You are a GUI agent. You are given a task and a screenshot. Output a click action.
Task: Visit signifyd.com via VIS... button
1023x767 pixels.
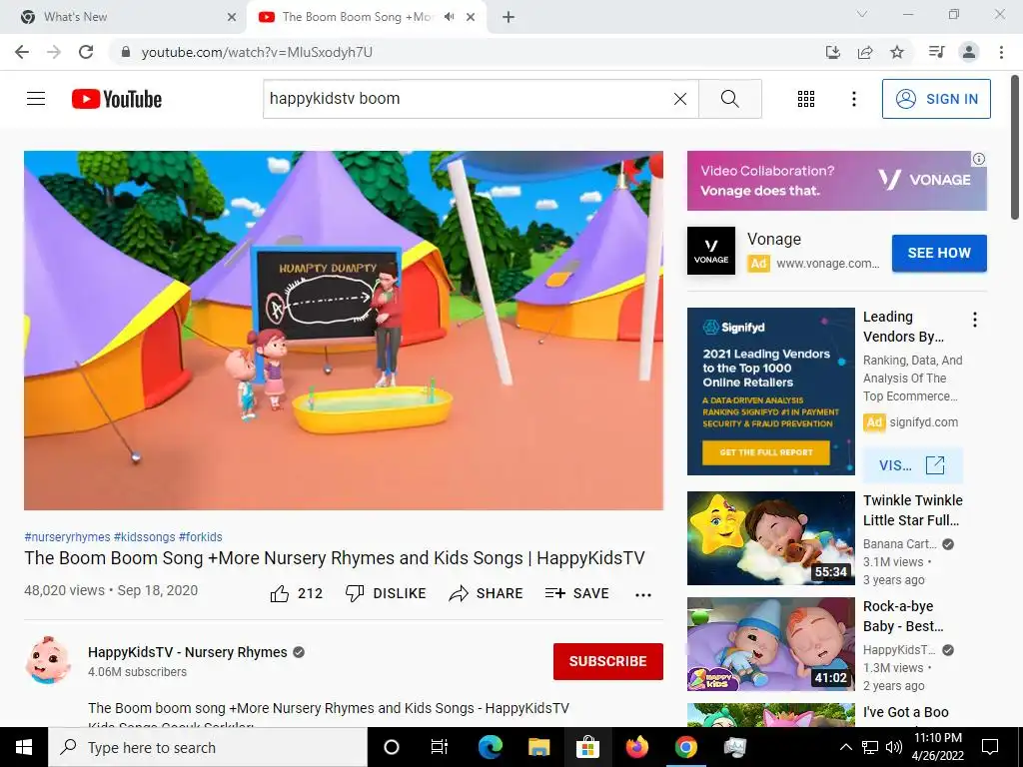pyautogui.click(x=912, y=465)
